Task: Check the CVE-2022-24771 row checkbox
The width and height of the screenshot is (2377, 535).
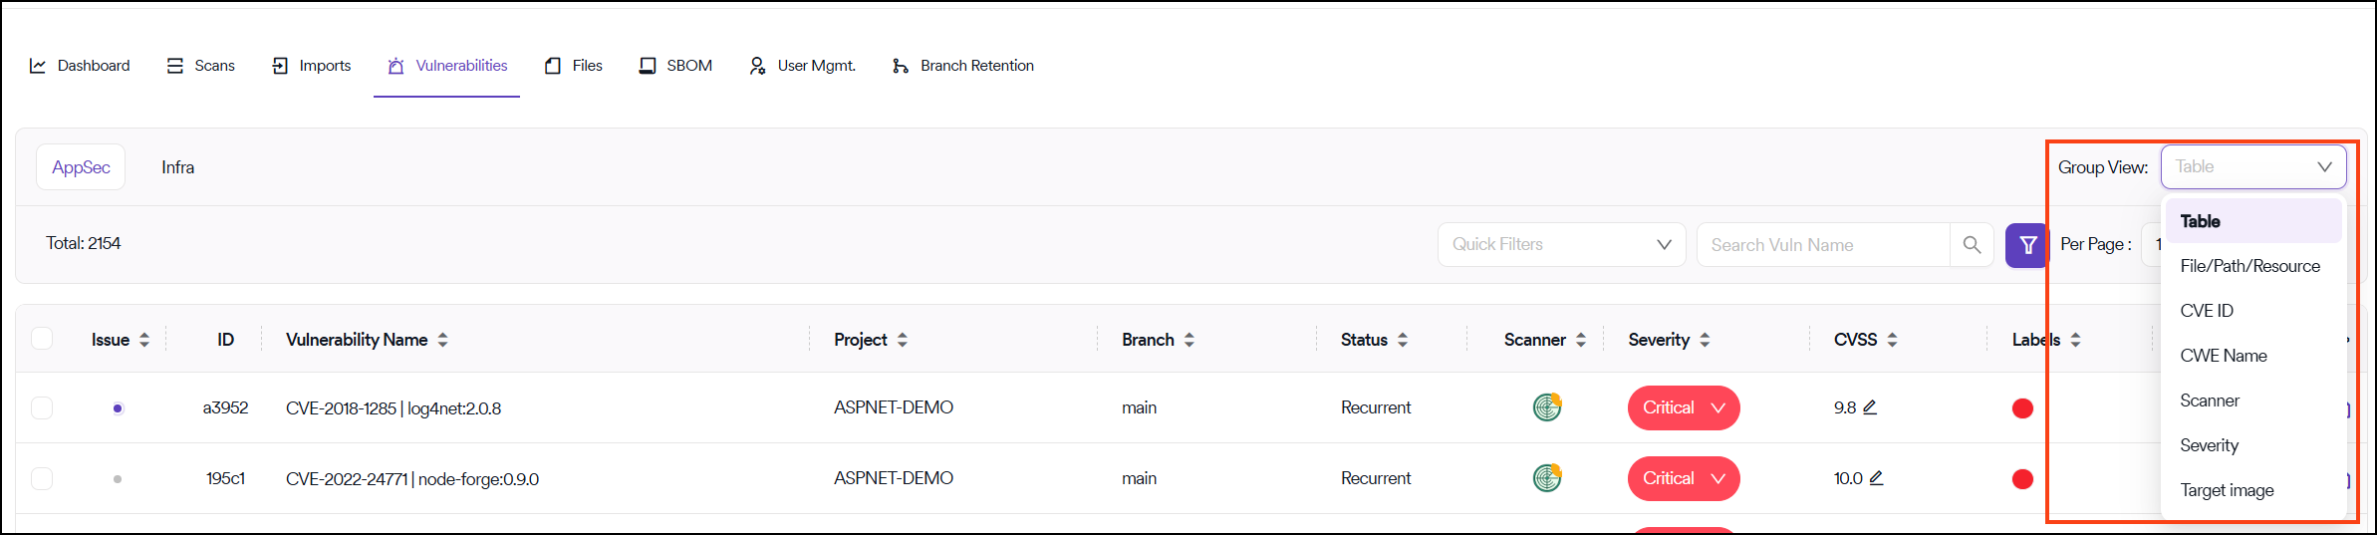Action: coord(42,478)
